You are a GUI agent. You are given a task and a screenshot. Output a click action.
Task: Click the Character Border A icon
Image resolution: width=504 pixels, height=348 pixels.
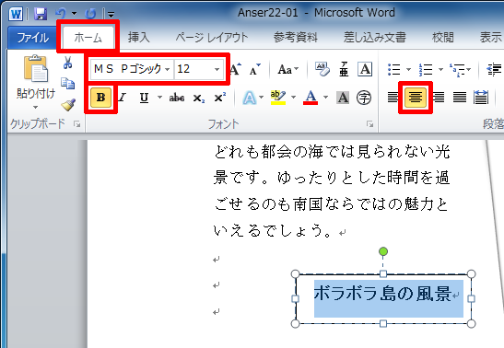[365, 69]
